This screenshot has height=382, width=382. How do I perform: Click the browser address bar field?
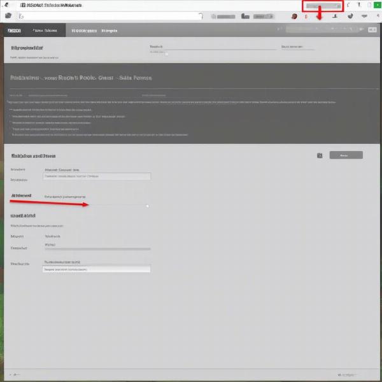(x=111, y=17)
